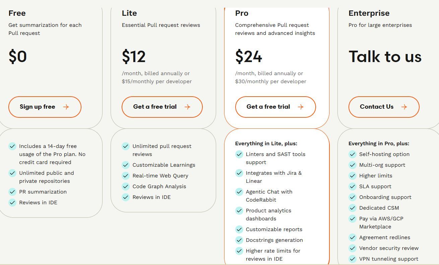Screen dimensions: 439x265
Task: Click the $12 Lite price
Action: (x=134, y=56)
